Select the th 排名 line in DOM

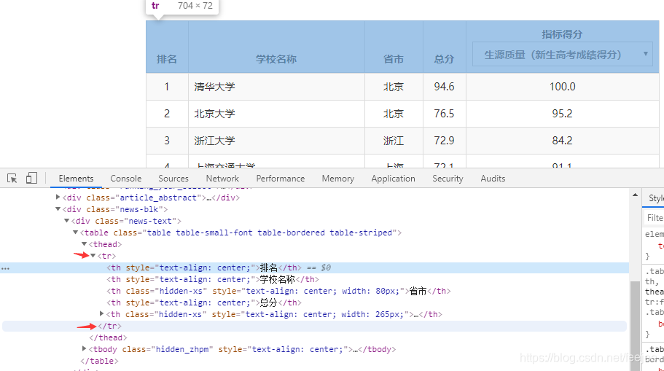314,267
